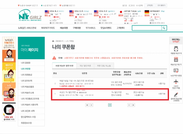Click the Japan flag icon
The image size is (183, 134).
point(121,12)
